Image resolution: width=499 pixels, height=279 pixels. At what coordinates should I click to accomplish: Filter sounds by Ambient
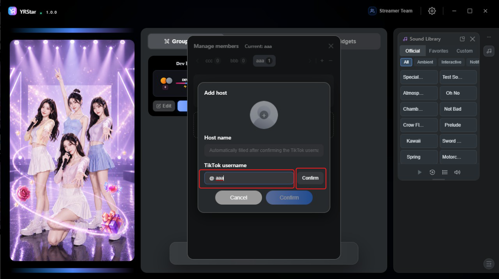pyautogui.click(x=425, y=62)
